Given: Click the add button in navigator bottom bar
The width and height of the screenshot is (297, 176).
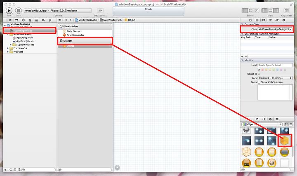Looking at the screenshot, I should click(5, 170).
